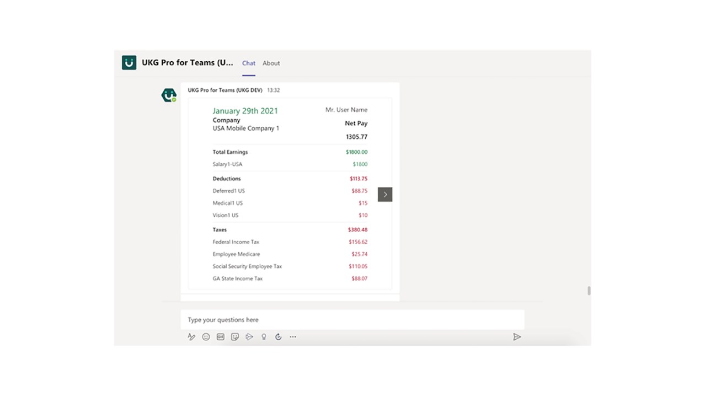The image size is (706, 397).
Task: Open the Chat tab
Action: (x=249, y=63)
